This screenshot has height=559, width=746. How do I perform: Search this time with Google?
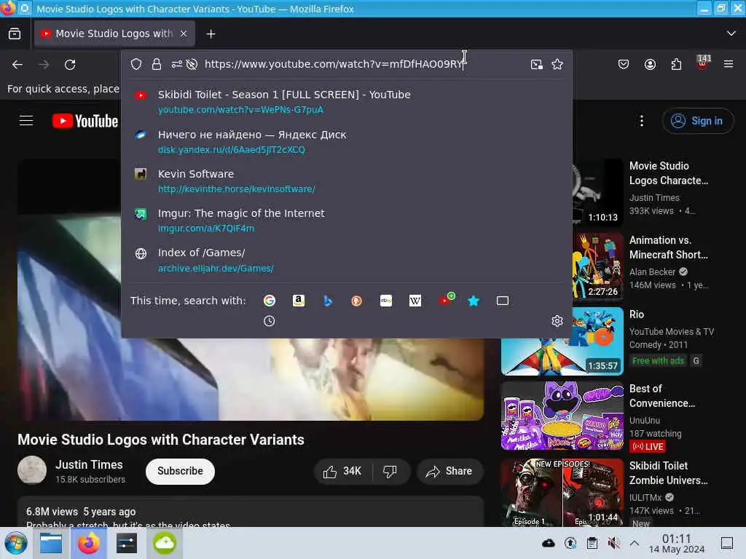tap(270, 301)
